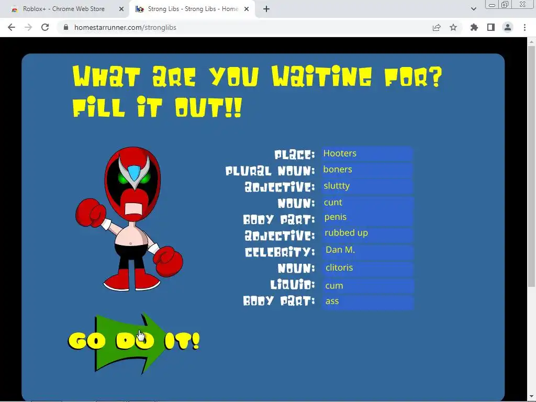Select the Strong Libs tab
The width and height of the screenshot is (536, 402).
tap(192, 9)
